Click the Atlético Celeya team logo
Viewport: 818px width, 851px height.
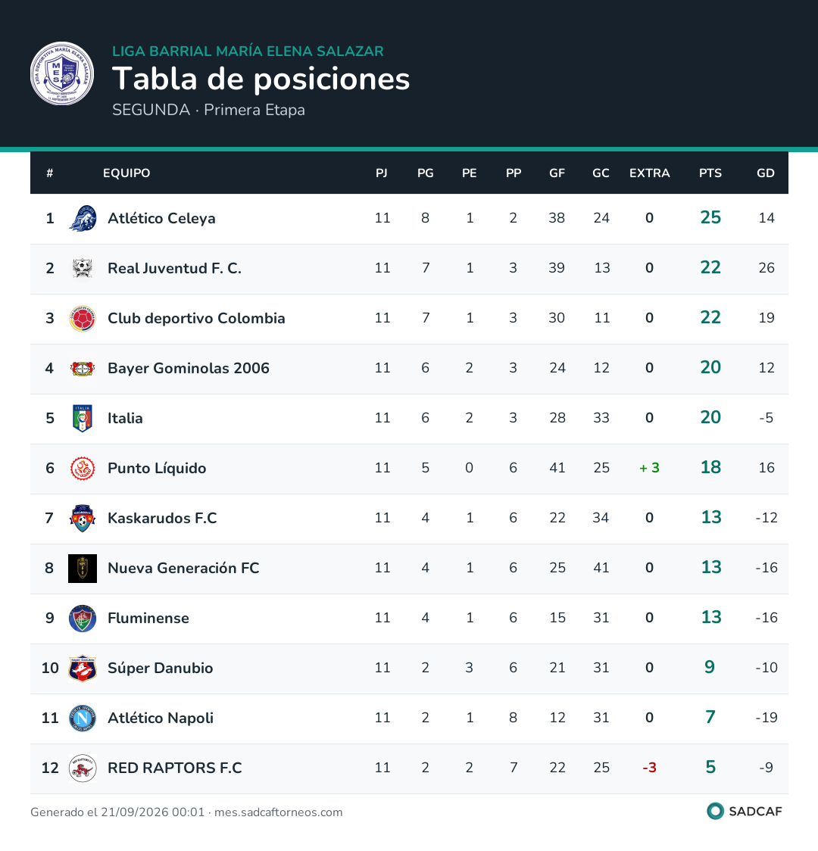83,218
